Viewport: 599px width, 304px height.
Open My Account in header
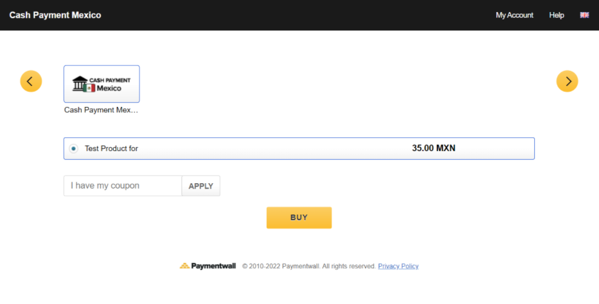(x=514, y=15)
